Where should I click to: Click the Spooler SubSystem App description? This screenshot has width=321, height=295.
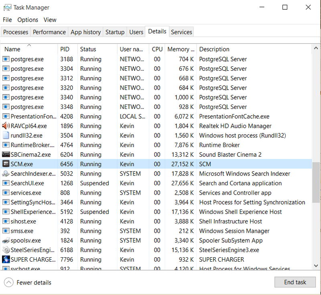231,240
